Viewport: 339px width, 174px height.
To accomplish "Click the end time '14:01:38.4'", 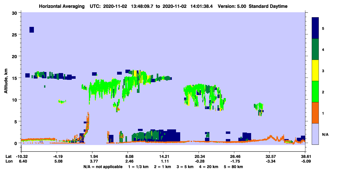I will (201, 6).
